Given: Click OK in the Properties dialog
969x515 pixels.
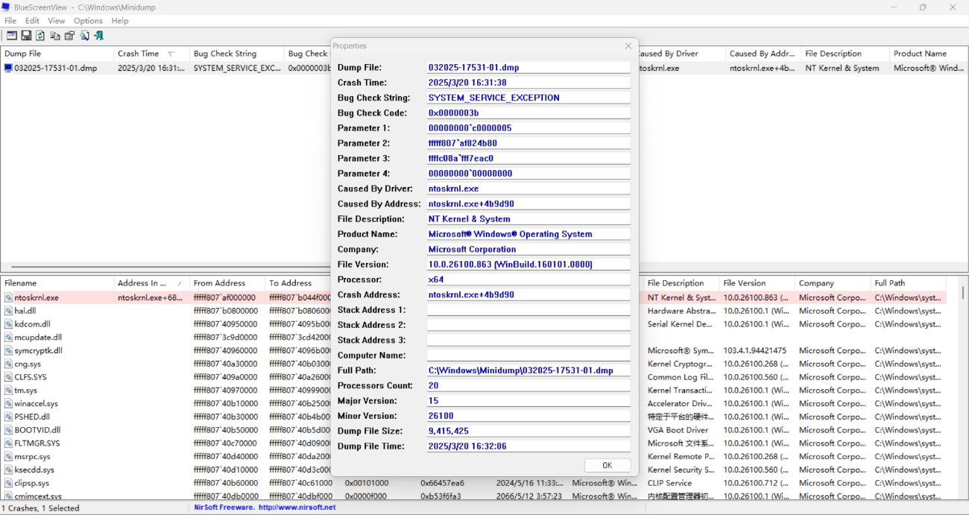Looking at the screenshot, I should pyautogui.click(x=607, y=465).
